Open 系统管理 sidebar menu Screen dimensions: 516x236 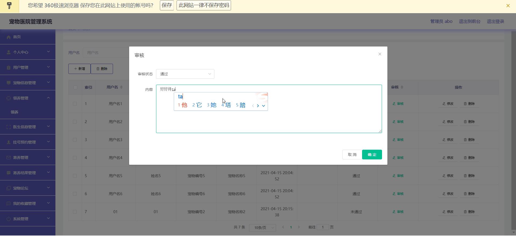tap(28, 219)
